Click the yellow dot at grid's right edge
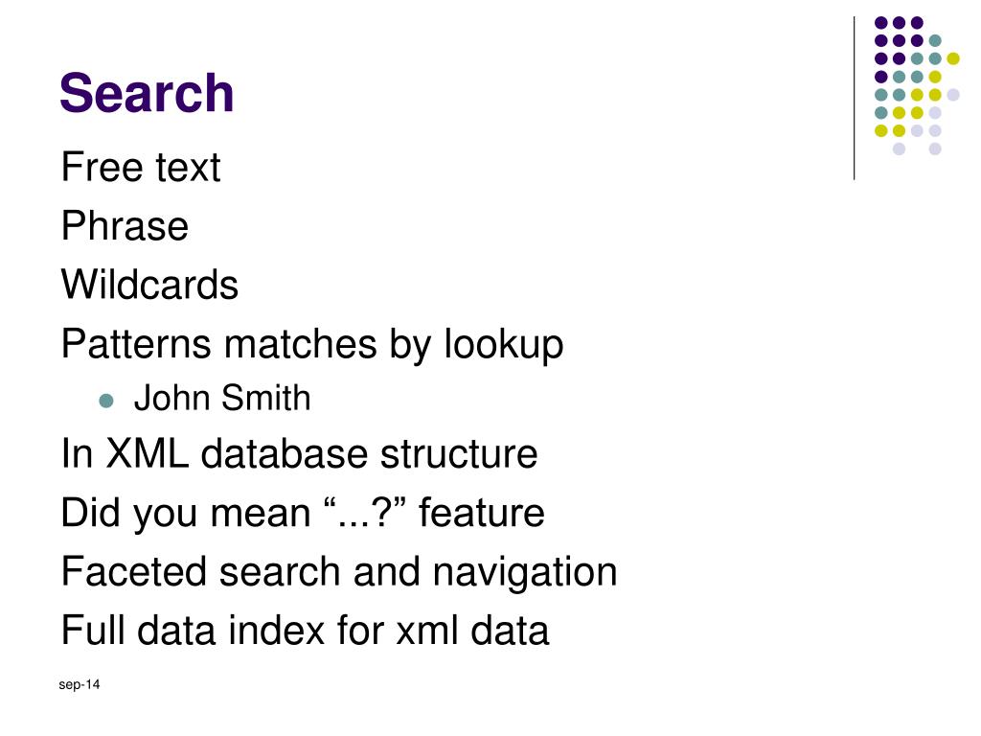981x736 pixels. click(x=953, y=58)
